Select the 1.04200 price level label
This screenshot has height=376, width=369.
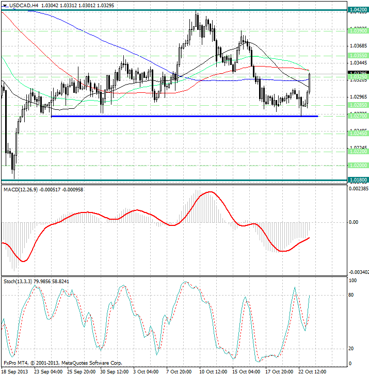pos(358,10)
